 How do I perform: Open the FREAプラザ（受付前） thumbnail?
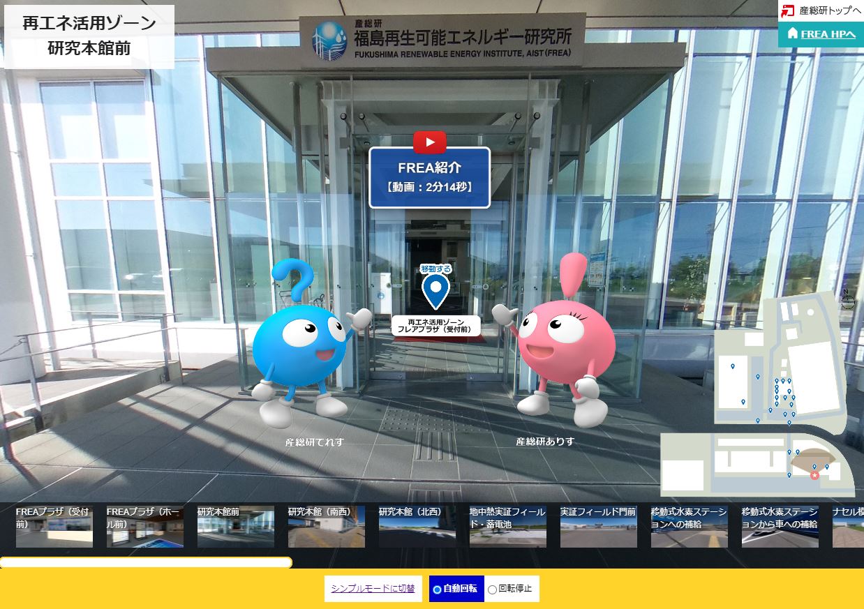tap(54, 527)
